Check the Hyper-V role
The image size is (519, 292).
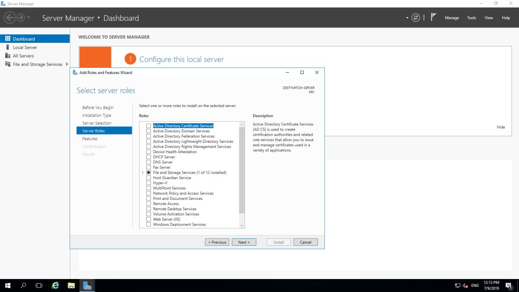(149, 183)
